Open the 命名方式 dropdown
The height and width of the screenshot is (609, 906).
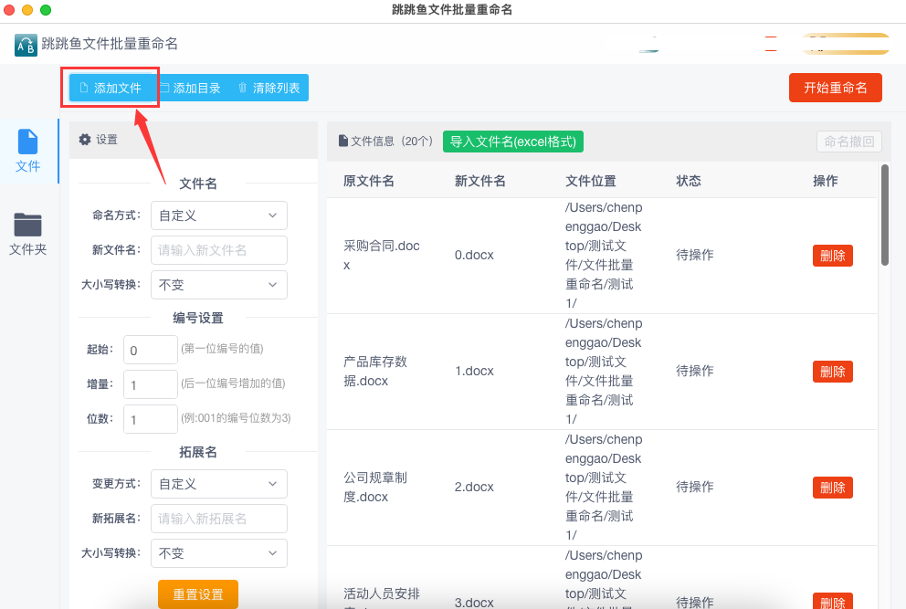click(x=219, y=215)
